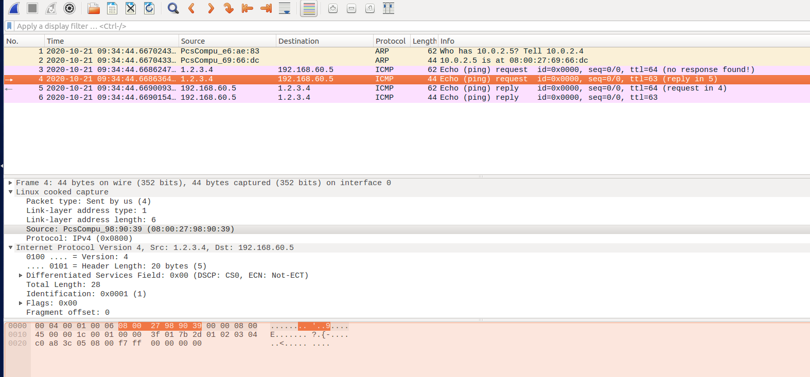The height and width of the screenshot is (377, 810).
Task: Reload this capture file
Action: 149,8
